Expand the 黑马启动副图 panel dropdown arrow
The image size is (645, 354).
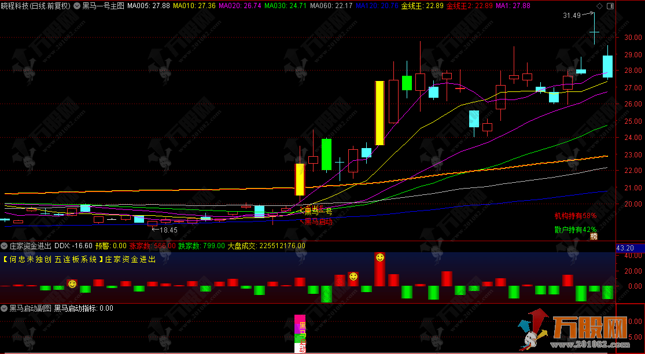coord(5,308)
